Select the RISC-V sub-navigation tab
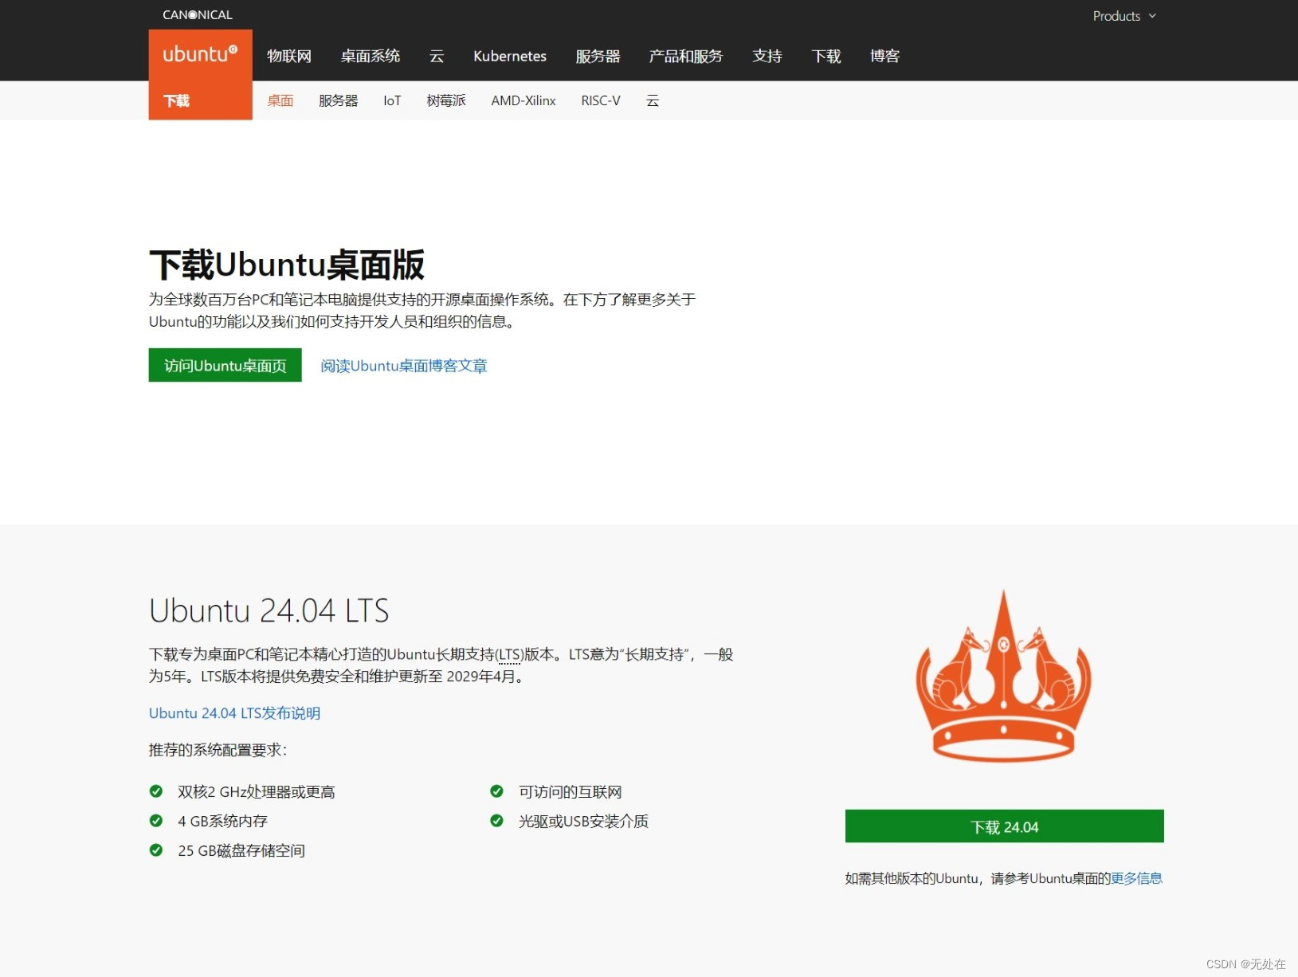The height and width of the screenshot is (977, 1298). 601,100
